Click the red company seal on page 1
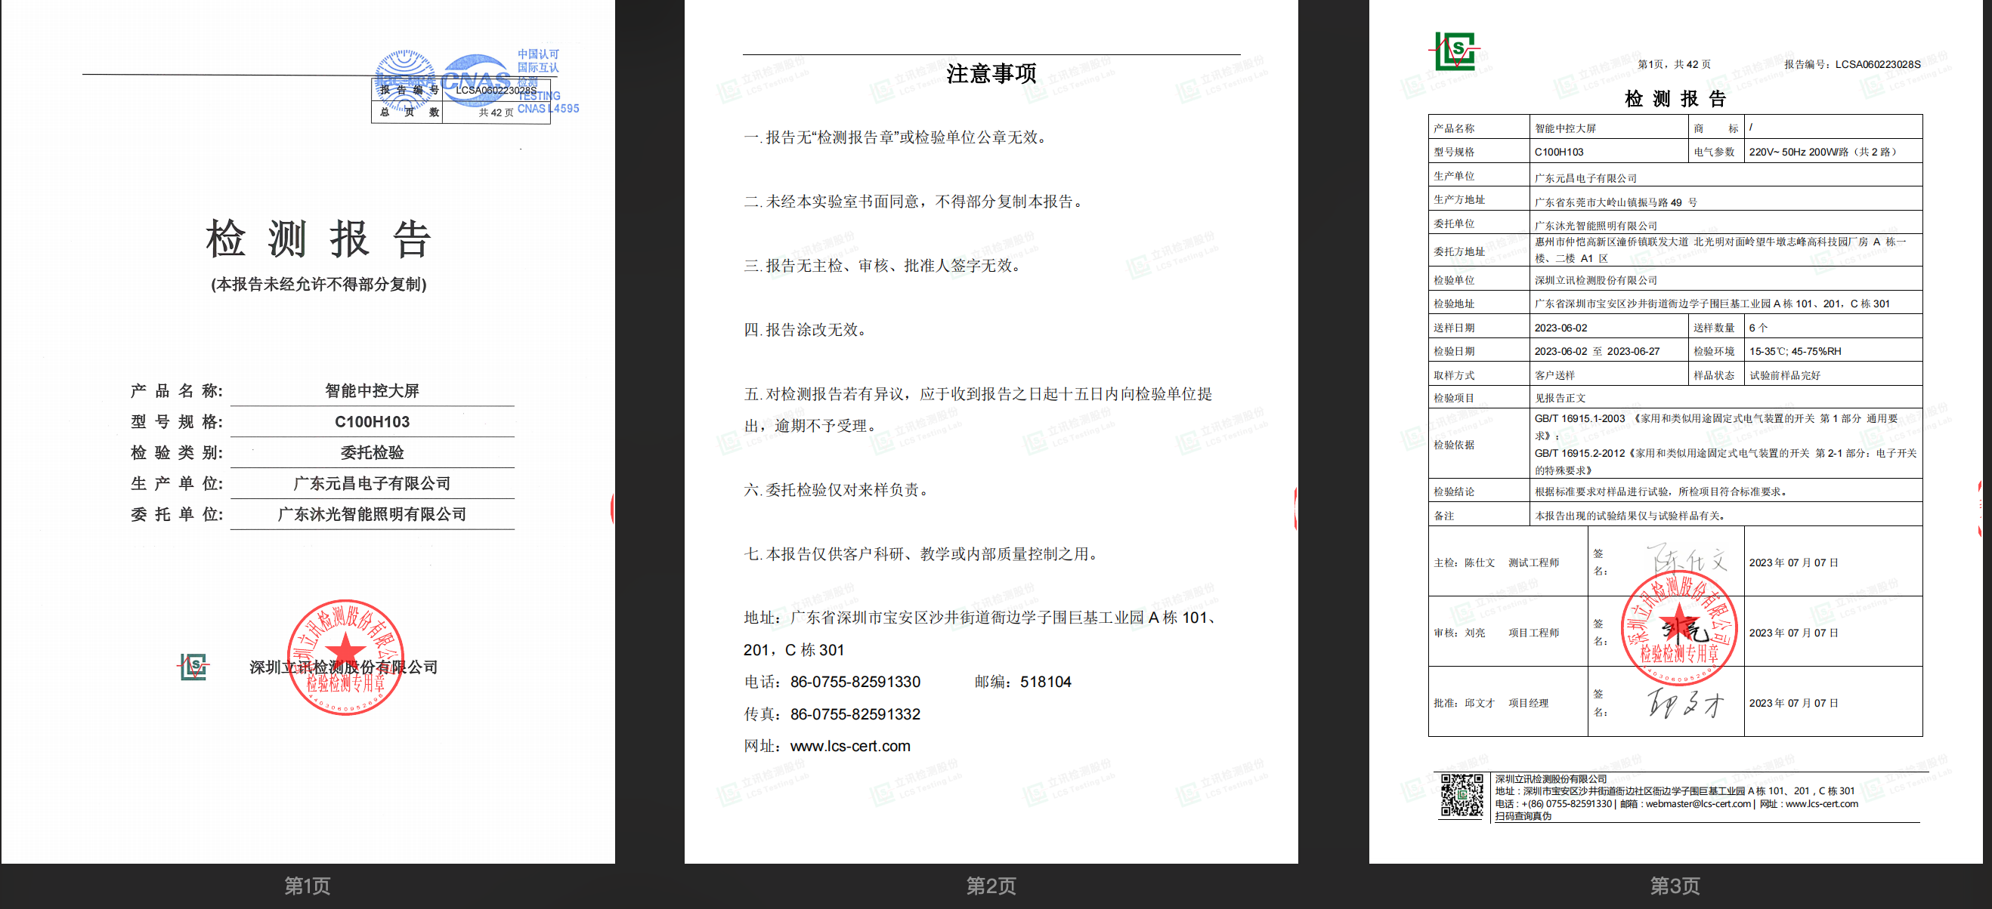 pos(345,656)
